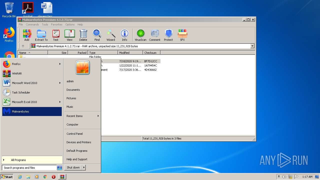Open Help and Support
Screen dimensions: 320x180
pos(77,159)
